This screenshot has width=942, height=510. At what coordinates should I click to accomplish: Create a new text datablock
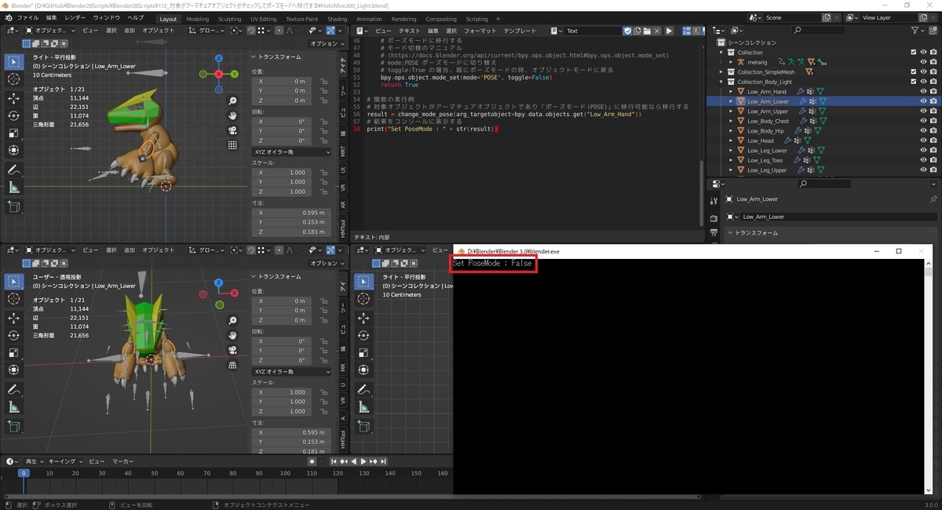[637, 31]
